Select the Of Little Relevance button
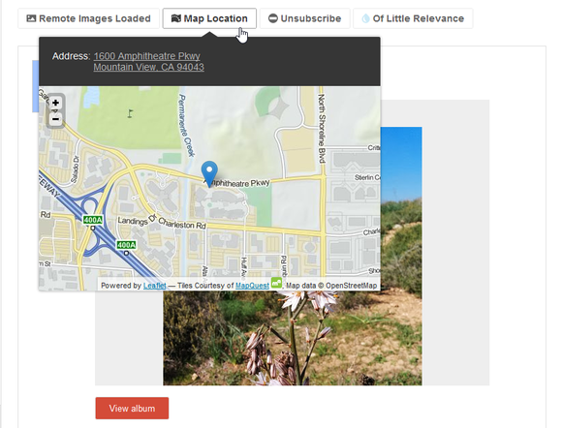562x428 pixels. [x=413, y=18]
